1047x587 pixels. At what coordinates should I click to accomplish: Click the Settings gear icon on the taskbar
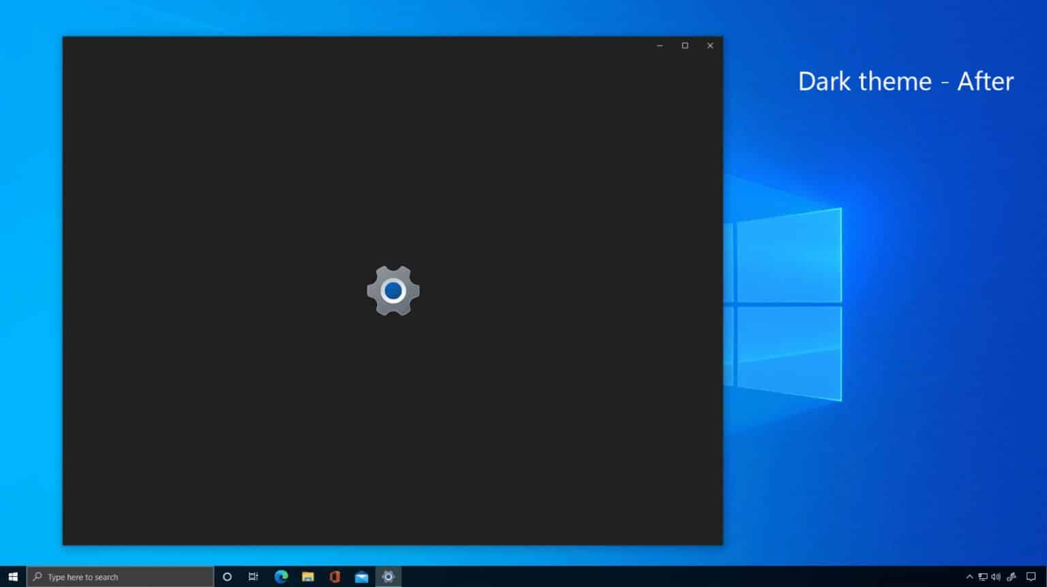[388, 577]
